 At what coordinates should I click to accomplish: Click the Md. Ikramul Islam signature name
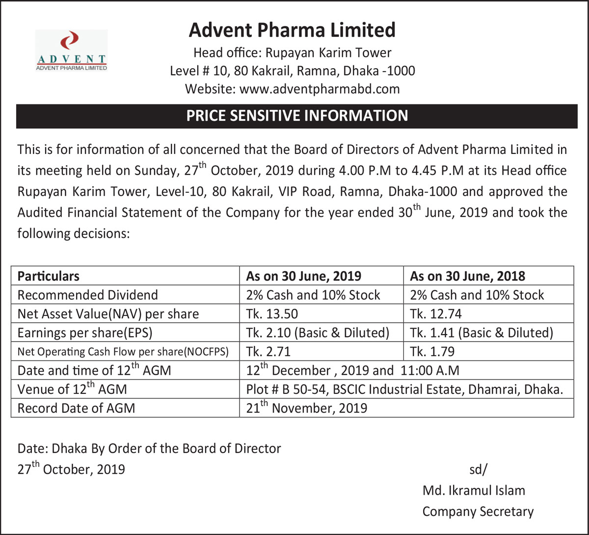474,490
